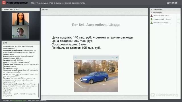Click the green avatar icon of Юлия Новожилова
This screenshot has height=102, width=182.
tap(152, 23)
